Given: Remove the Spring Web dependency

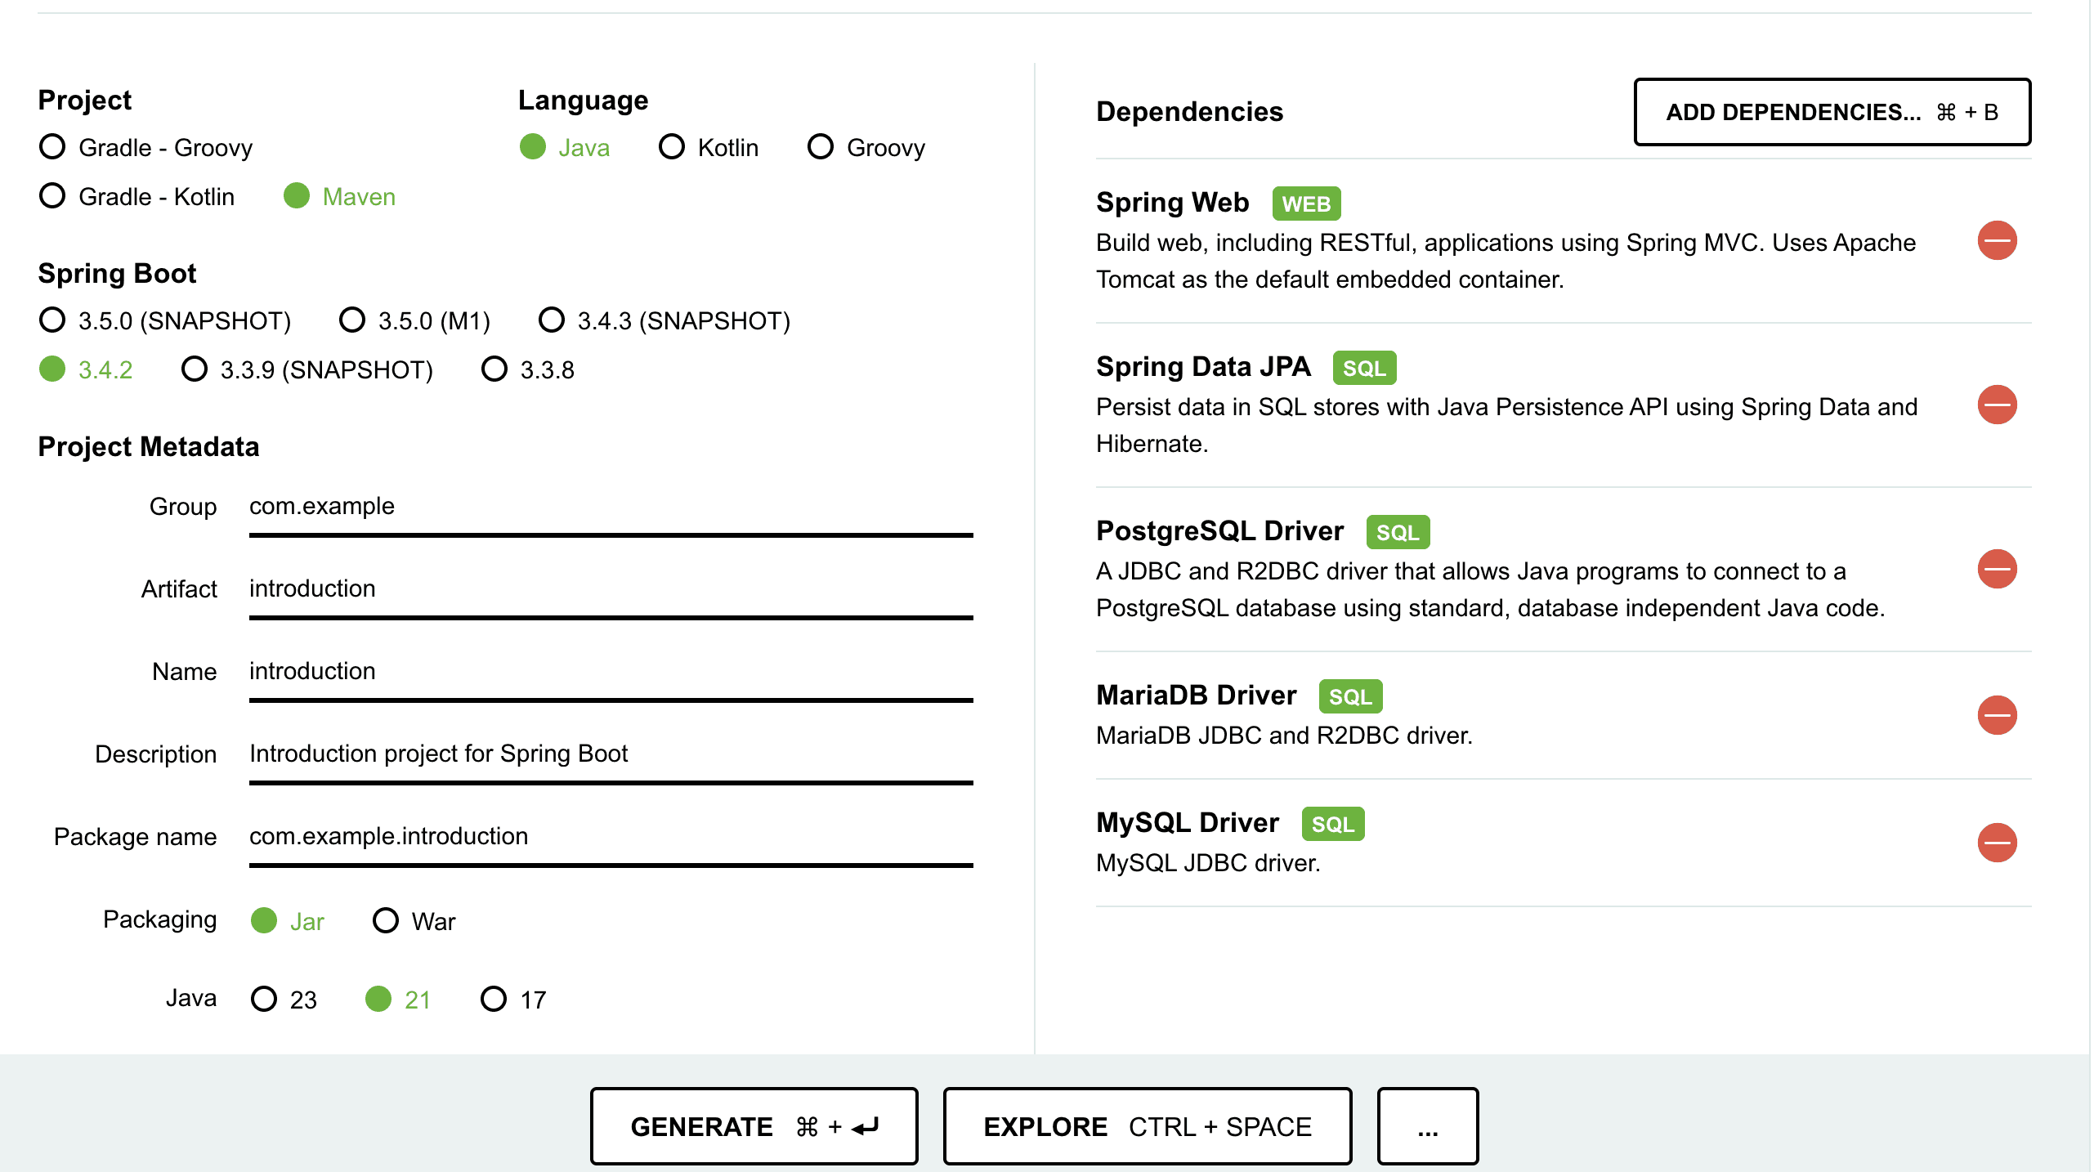Looking at the screenshot, I should point(1997,240).
